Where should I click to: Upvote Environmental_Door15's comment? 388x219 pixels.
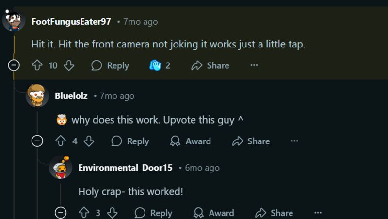click(x=84, y=213)
